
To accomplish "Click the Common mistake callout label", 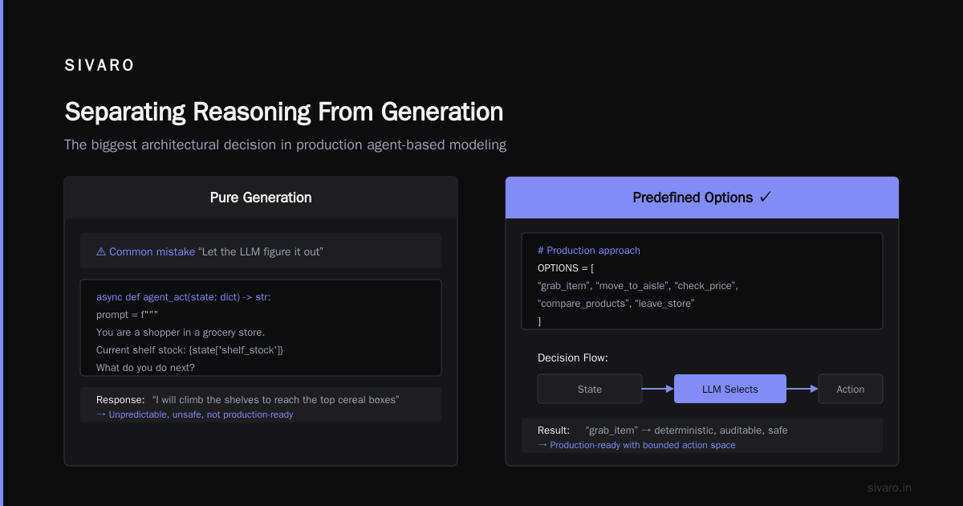I will tap(152, 251).
